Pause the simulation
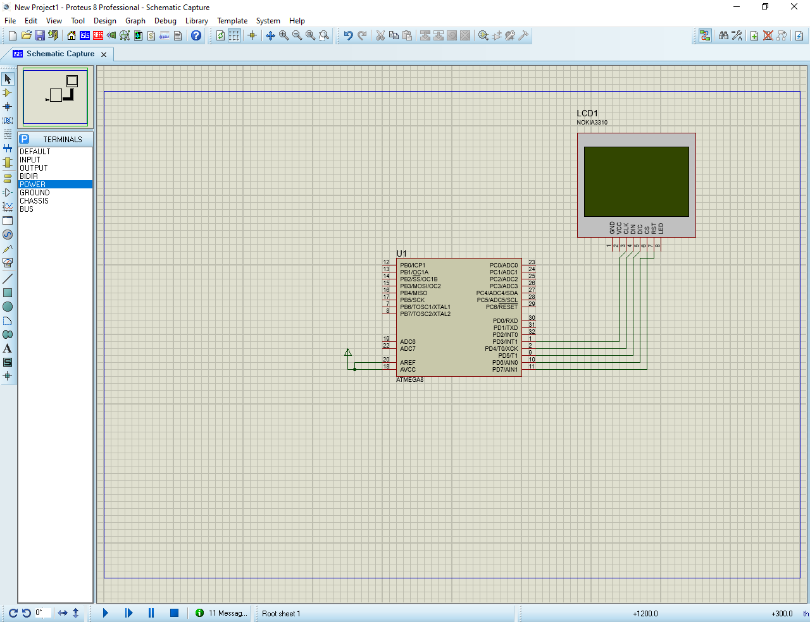The width and height of the screenshot is (810, 622). pos(151,613)
